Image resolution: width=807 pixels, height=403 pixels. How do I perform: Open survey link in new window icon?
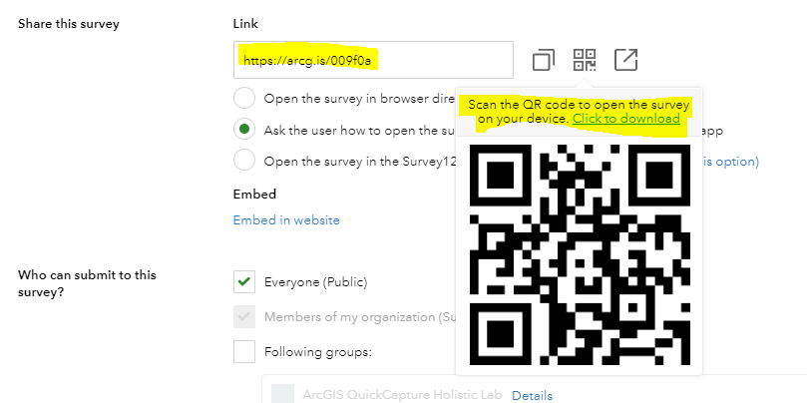click(x=625, y=60)
